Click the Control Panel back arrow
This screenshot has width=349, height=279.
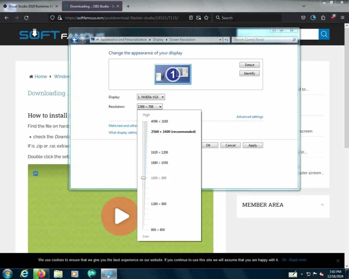(75, 40)
